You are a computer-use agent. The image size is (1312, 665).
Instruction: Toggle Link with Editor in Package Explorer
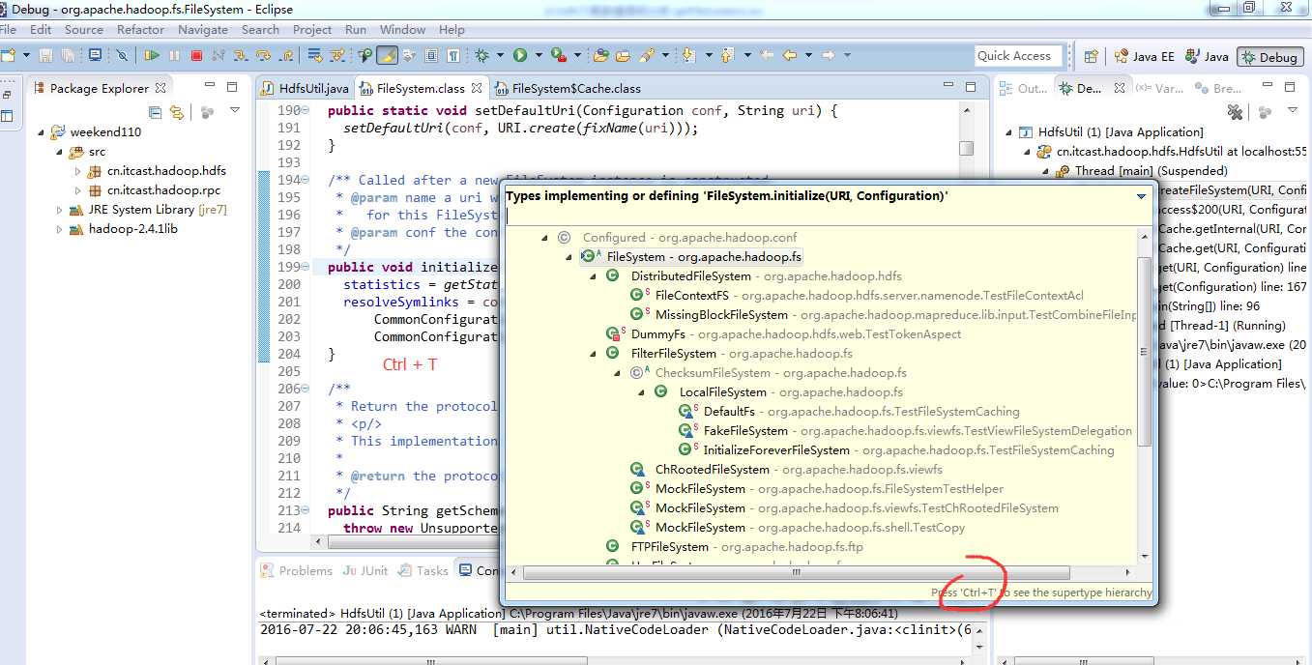coord(177,112)
